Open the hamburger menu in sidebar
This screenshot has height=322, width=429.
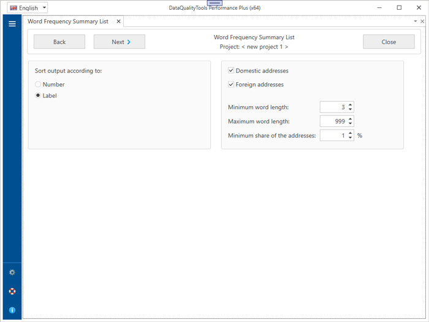[12, 24]
